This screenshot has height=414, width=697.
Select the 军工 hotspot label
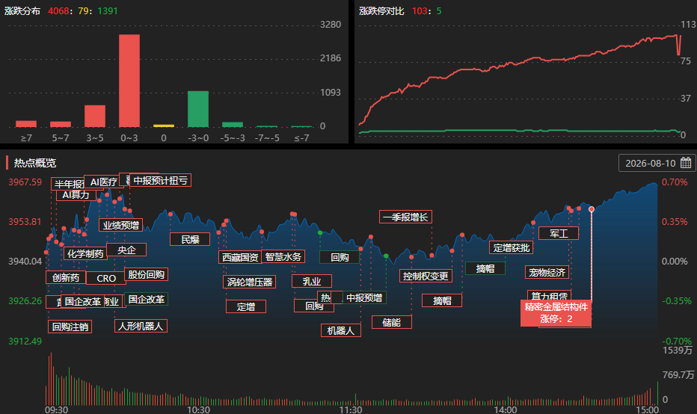559,233
